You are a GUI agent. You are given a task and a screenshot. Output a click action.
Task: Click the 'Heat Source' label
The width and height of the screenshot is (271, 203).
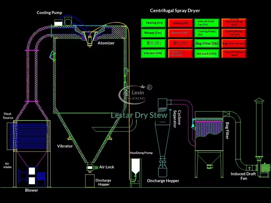pos(8,116)
